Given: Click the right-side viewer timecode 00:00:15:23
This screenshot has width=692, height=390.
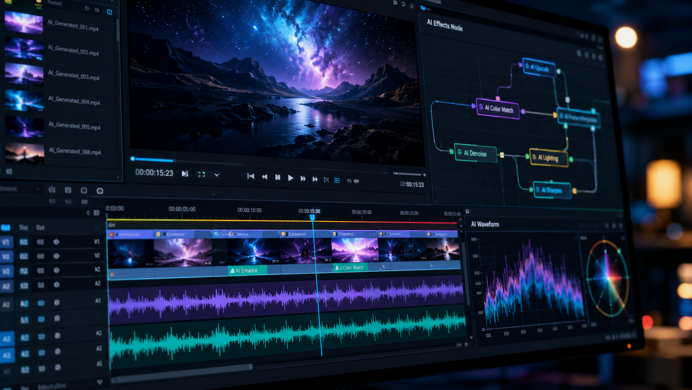Looking at the screenshot, I should tap(412, 184).
